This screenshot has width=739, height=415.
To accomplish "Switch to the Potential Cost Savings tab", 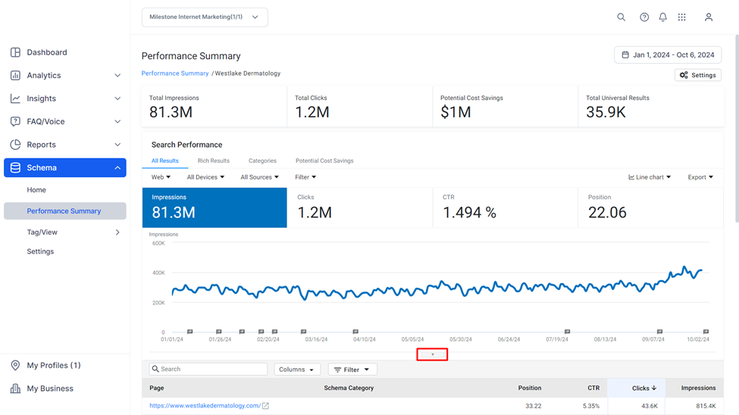I will (324, 161).
